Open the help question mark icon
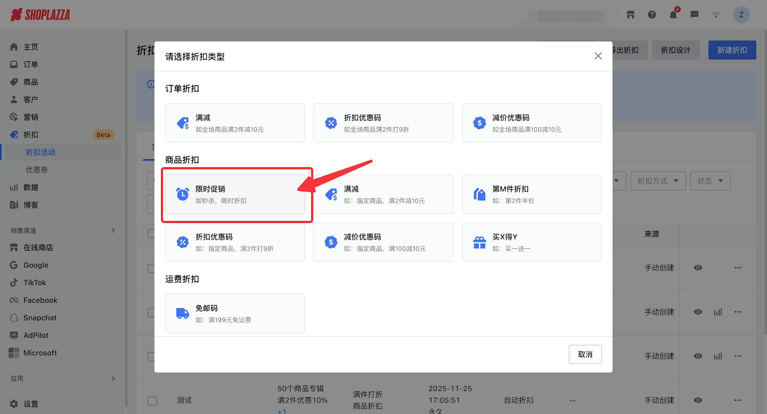This screenshot has width=767, height=414. [652, 15]
